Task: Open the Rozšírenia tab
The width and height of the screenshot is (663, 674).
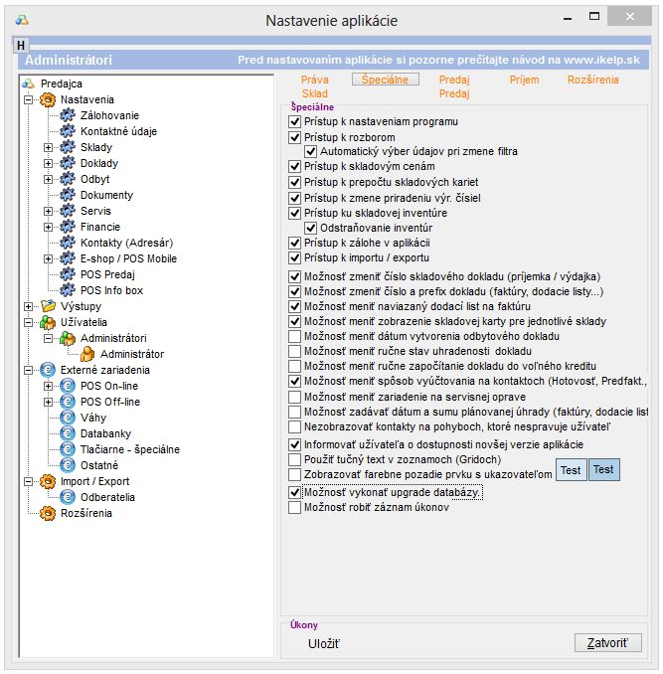Action: [592, 80]
